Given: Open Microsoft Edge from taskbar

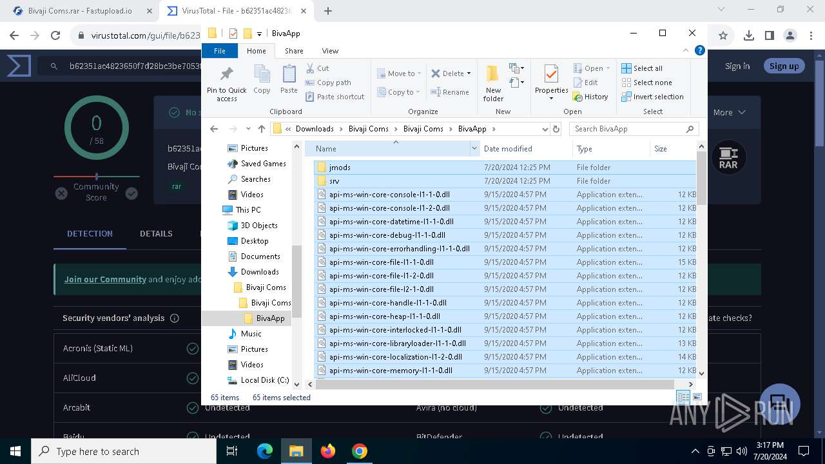Looking at the screenshot, I should 265,451.
